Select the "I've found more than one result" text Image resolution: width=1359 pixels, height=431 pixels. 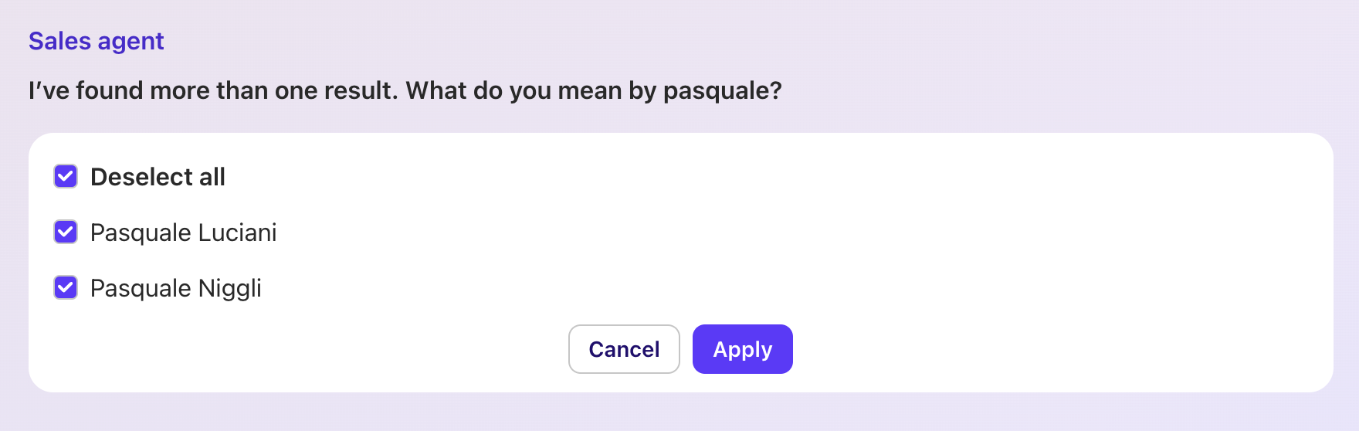(212, 90)
